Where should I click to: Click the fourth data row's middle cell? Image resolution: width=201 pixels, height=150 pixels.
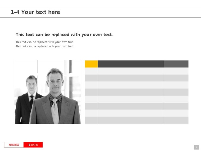[131, 92]
